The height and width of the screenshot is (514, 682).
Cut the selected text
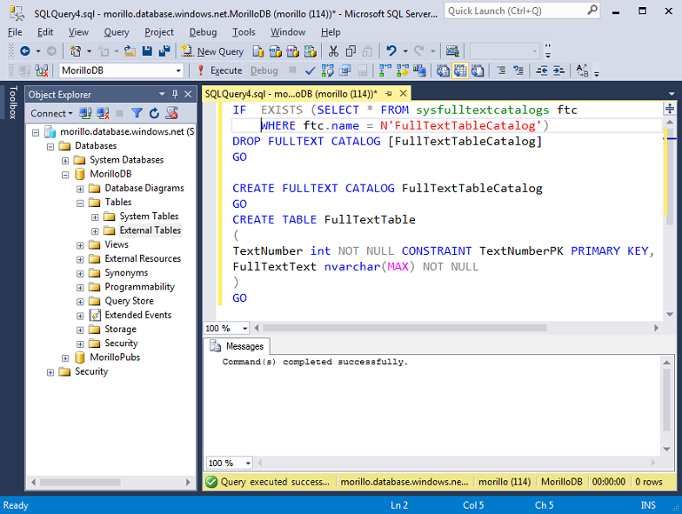pyautogui.click(x=334, y=51)
